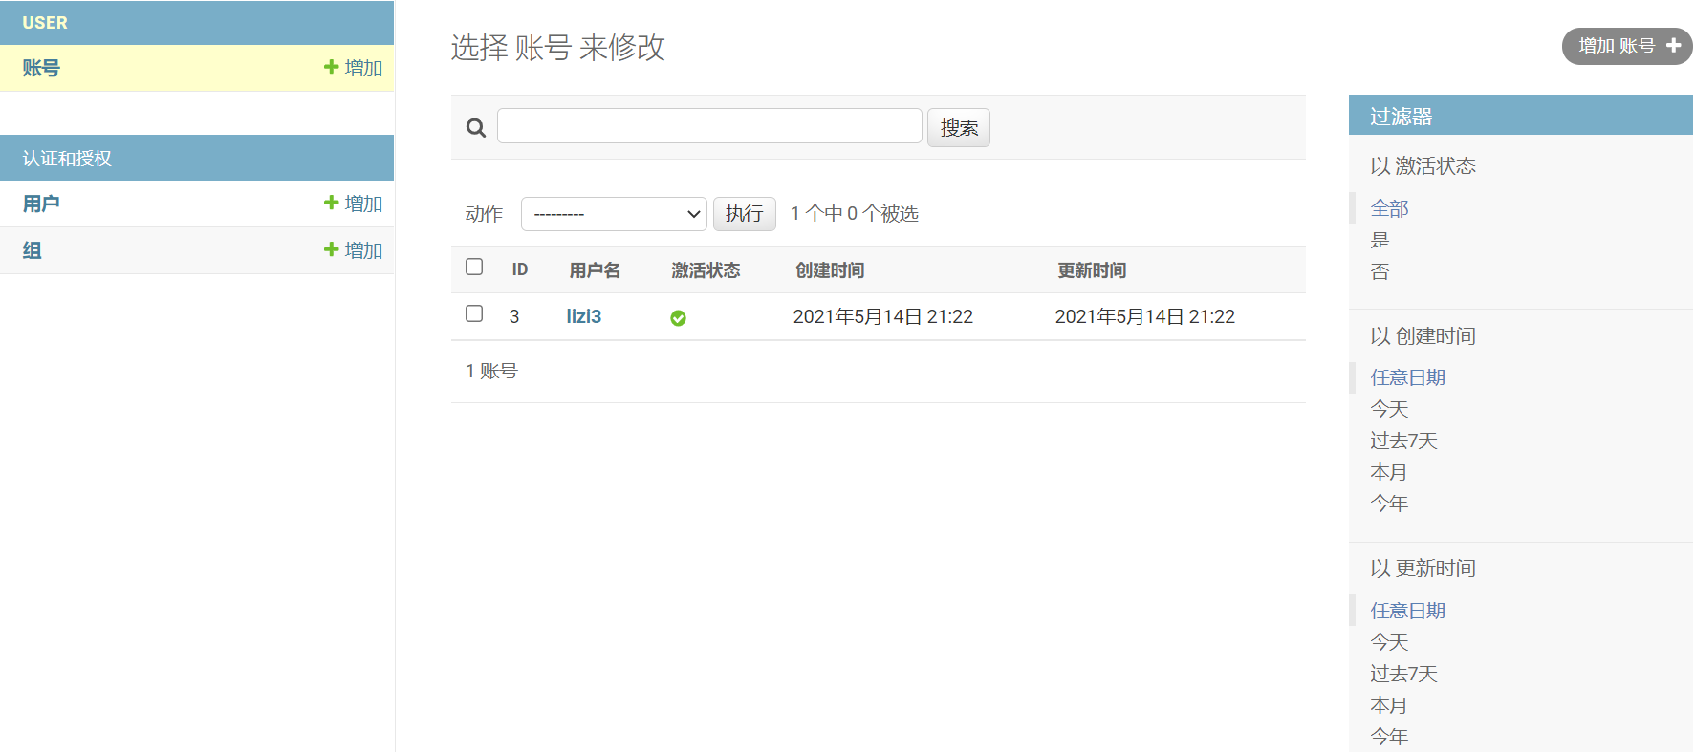This screenshot has height=752, width=1695.
Task: Click the green active status icon for lizi3
Action: 678,318
